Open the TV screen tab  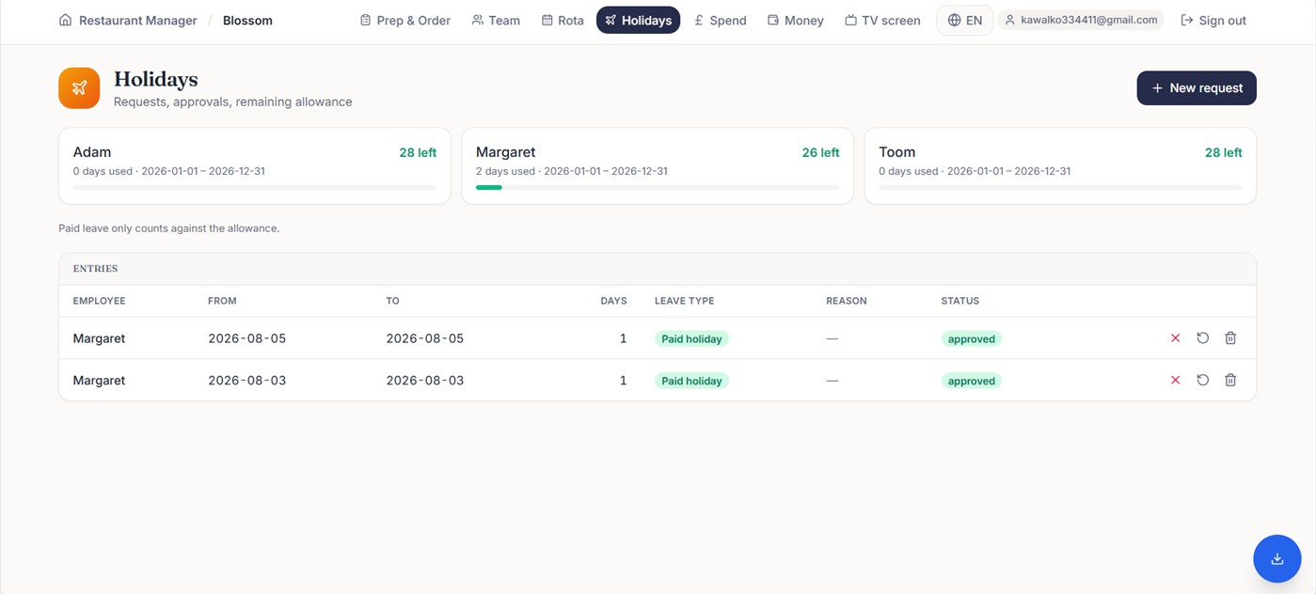pos(882,20)
